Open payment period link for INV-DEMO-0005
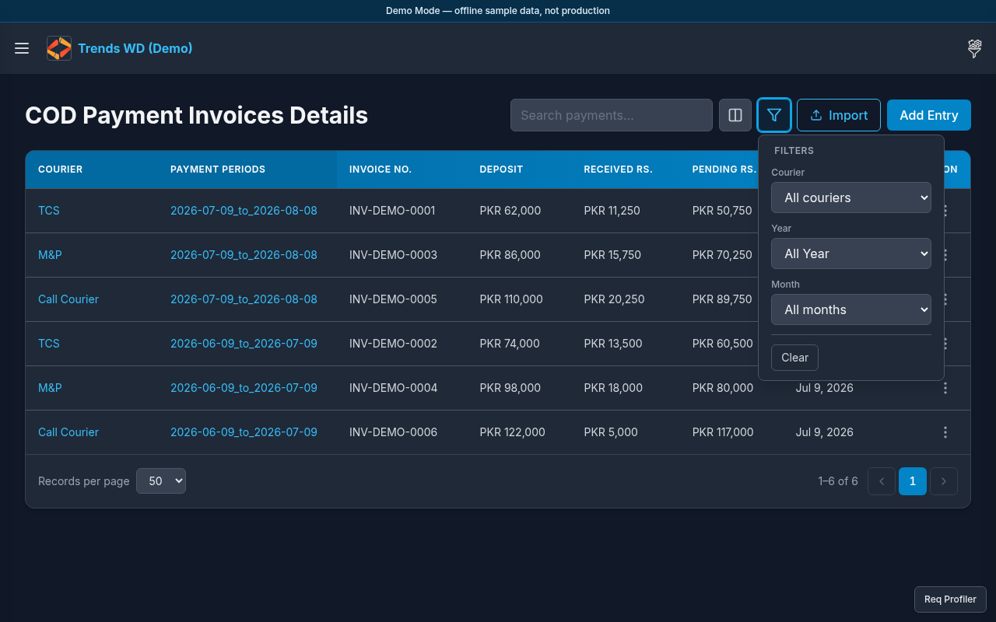The height and width of the screenshot is (622, 996). tap(244, 299)
